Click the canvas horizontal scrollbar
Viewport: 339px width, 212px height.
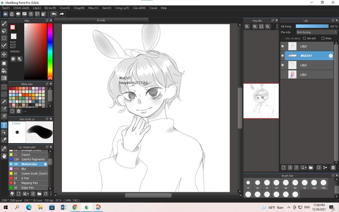148,195
